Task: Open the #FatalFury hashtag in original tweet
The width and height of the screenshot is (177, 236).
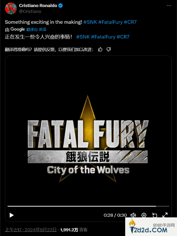Action: [110, 22]
